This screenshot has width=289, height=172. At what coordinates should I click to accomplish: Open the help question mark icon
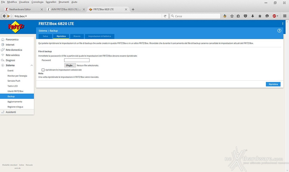(279, 31)
